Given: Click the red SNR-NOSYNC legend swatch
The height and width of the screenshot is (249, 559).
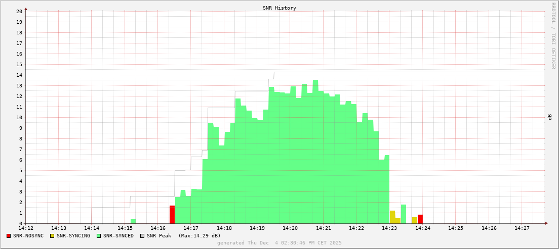Looking at the screenshot, I should tap(9, 236).
